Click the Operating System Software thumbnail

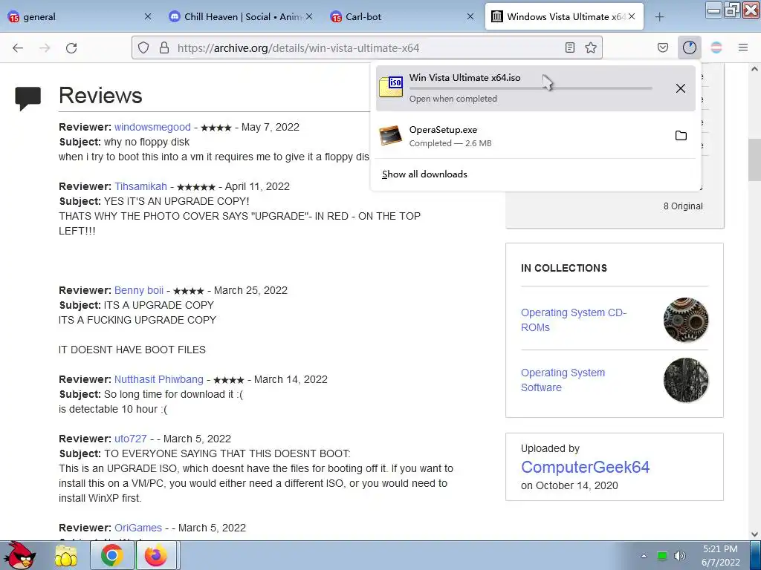point(686,380)
